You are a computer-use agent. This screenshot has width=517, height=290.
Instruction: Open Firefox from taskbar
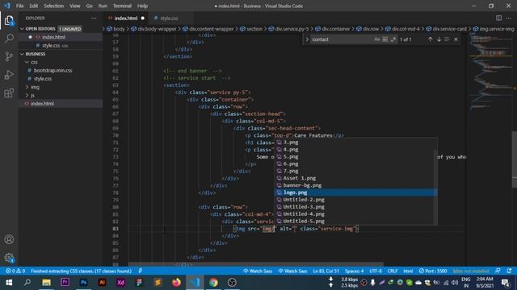coord(176,283)
